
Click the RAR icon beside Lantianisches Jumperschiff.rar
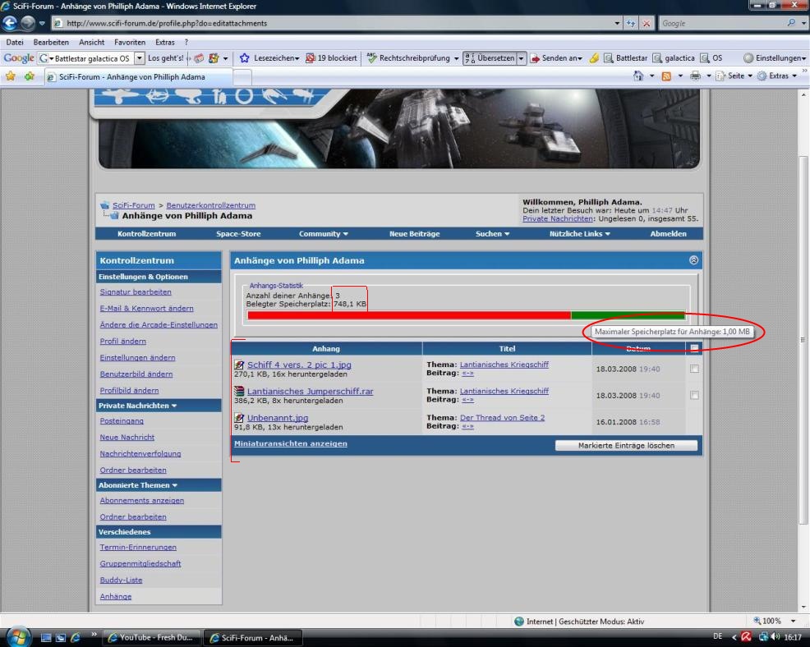tap(239, 392)
